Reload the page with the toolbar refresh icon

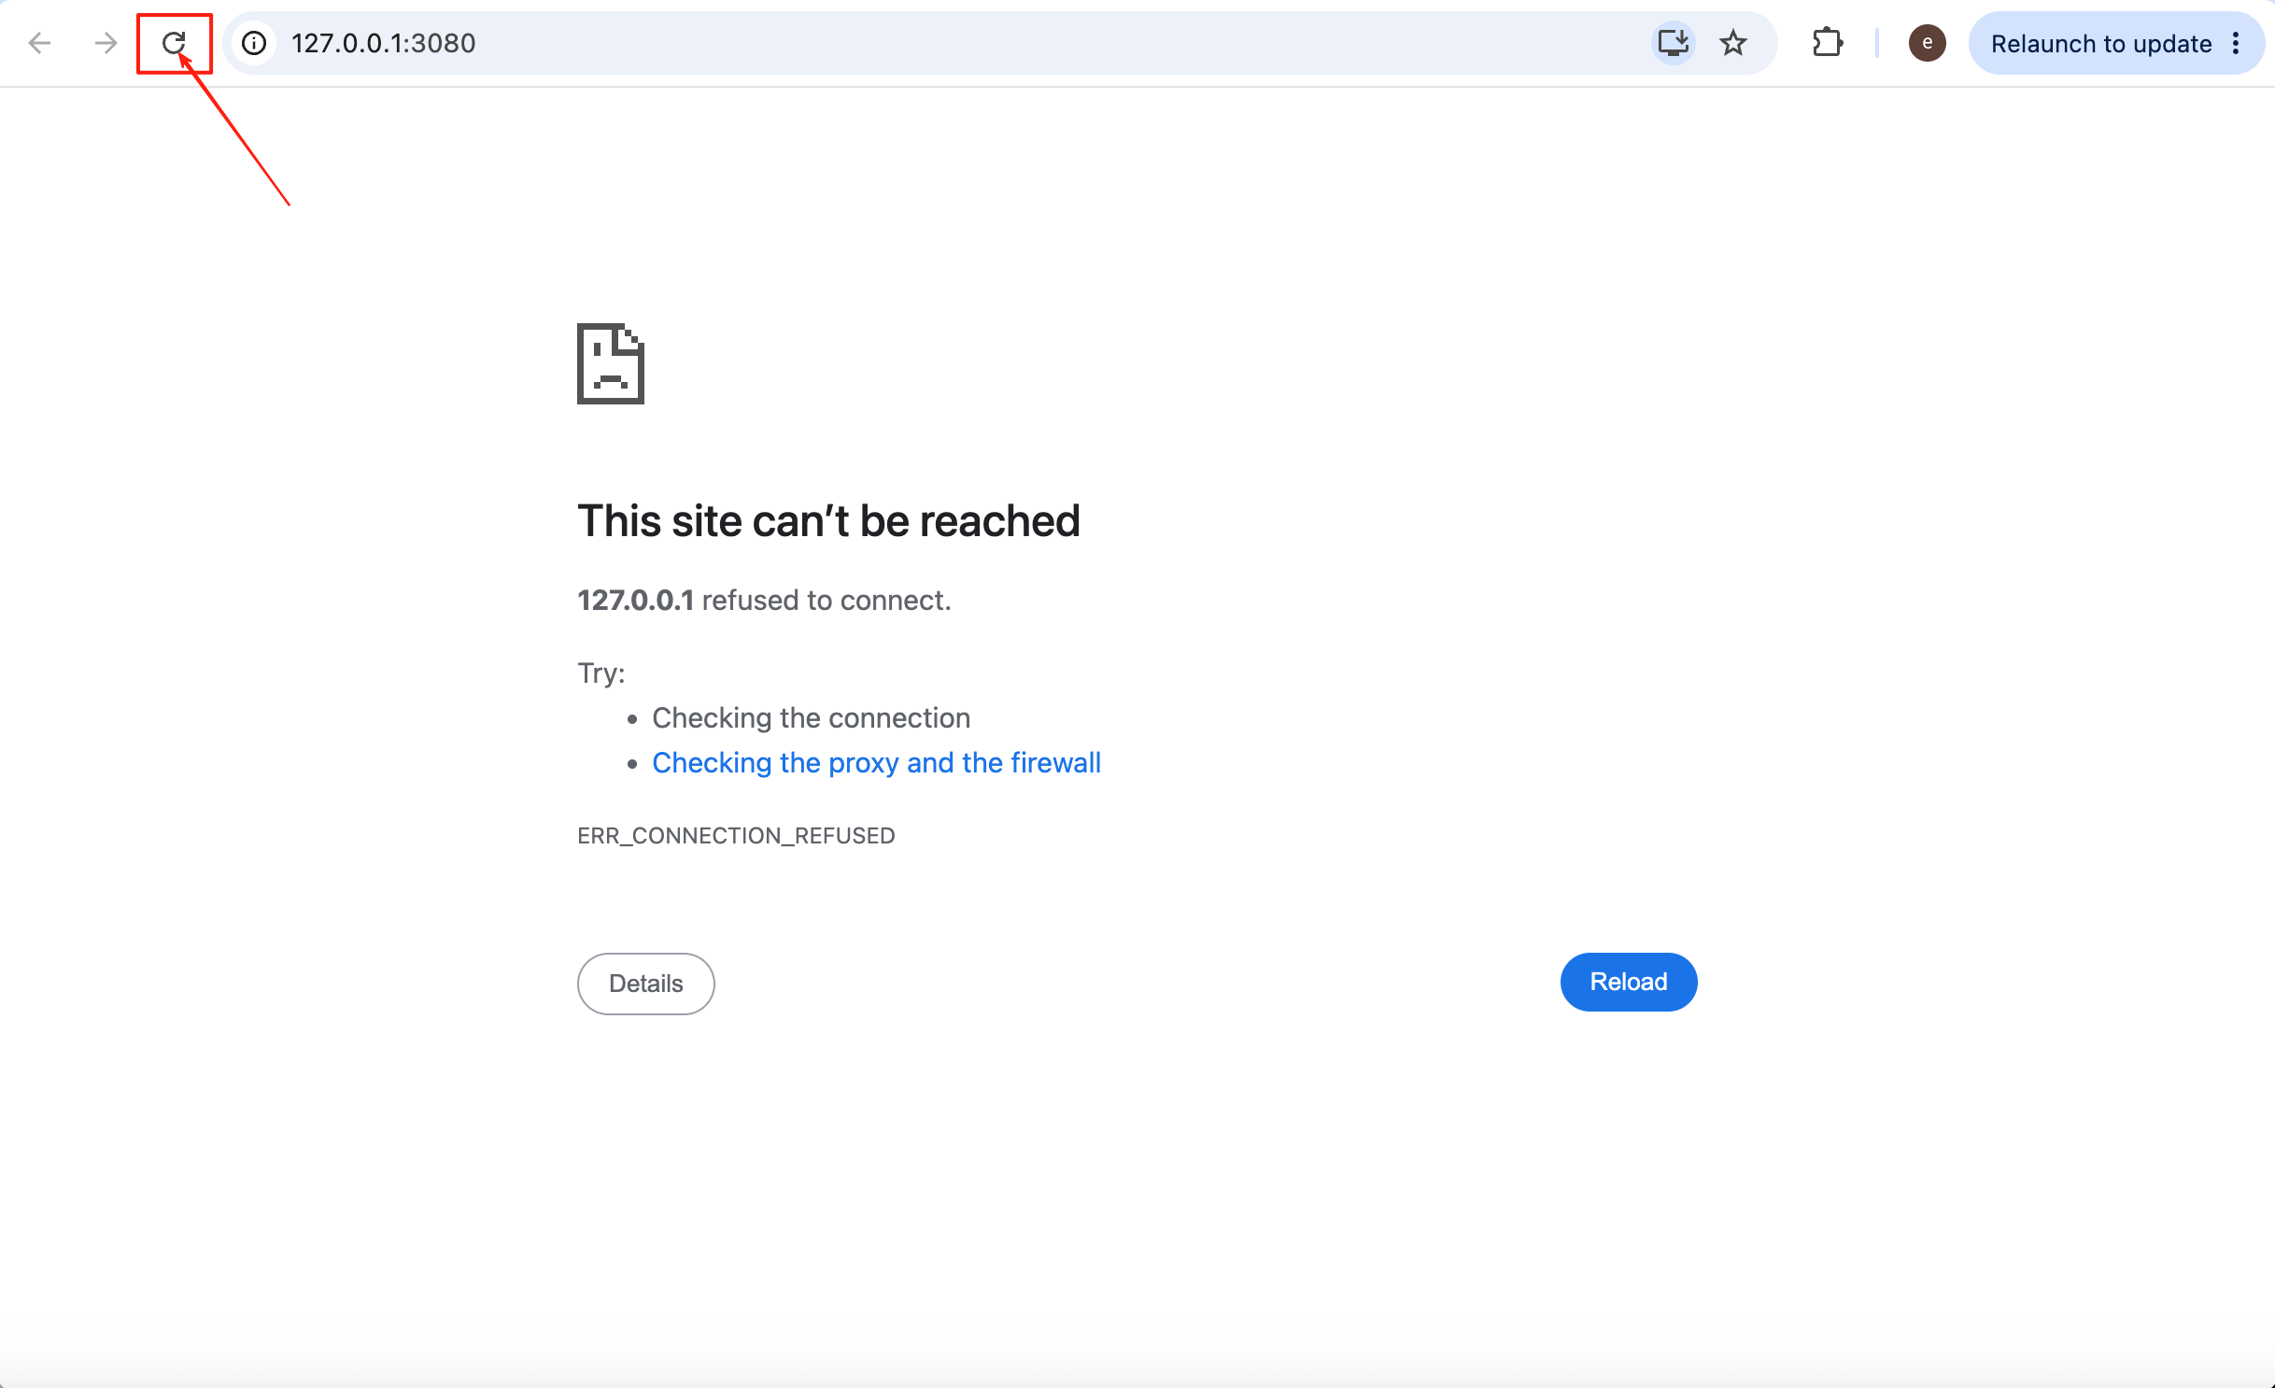coord(174,43)
